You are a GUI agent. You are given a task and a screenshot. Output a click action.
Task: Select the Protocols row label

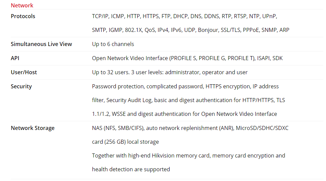(23, 16)
